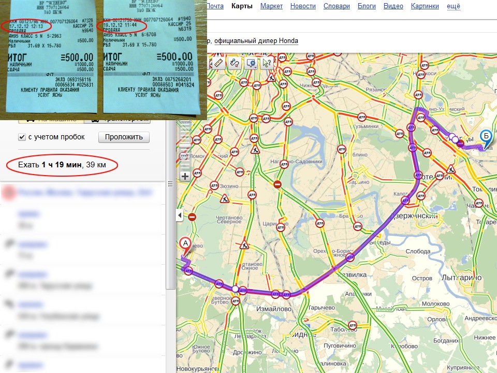Image resolution: width=497 pixels, height=373 pixels.
Task: Click roadworks sign below Зюзино
Action: coord(225,199)
